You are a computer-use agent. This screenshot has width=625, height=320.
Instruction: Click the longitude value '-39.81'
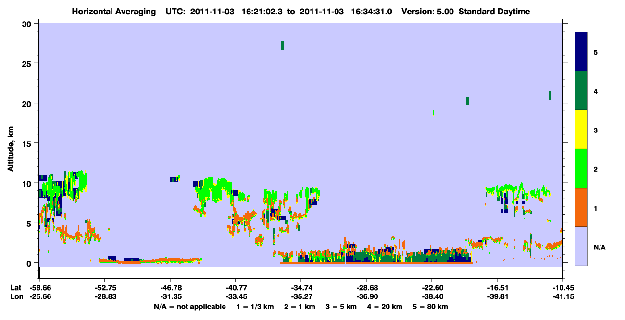pos(497,297)
